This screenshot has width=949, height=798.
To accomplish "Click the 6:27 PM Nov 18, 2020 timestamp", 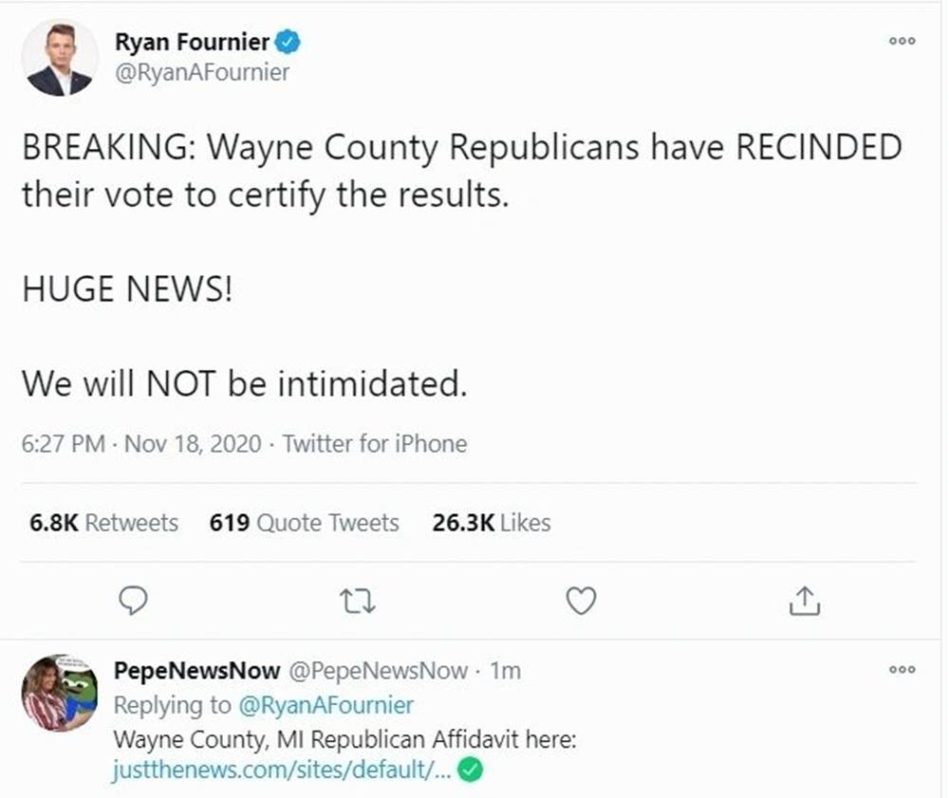I will coord(141,443).
